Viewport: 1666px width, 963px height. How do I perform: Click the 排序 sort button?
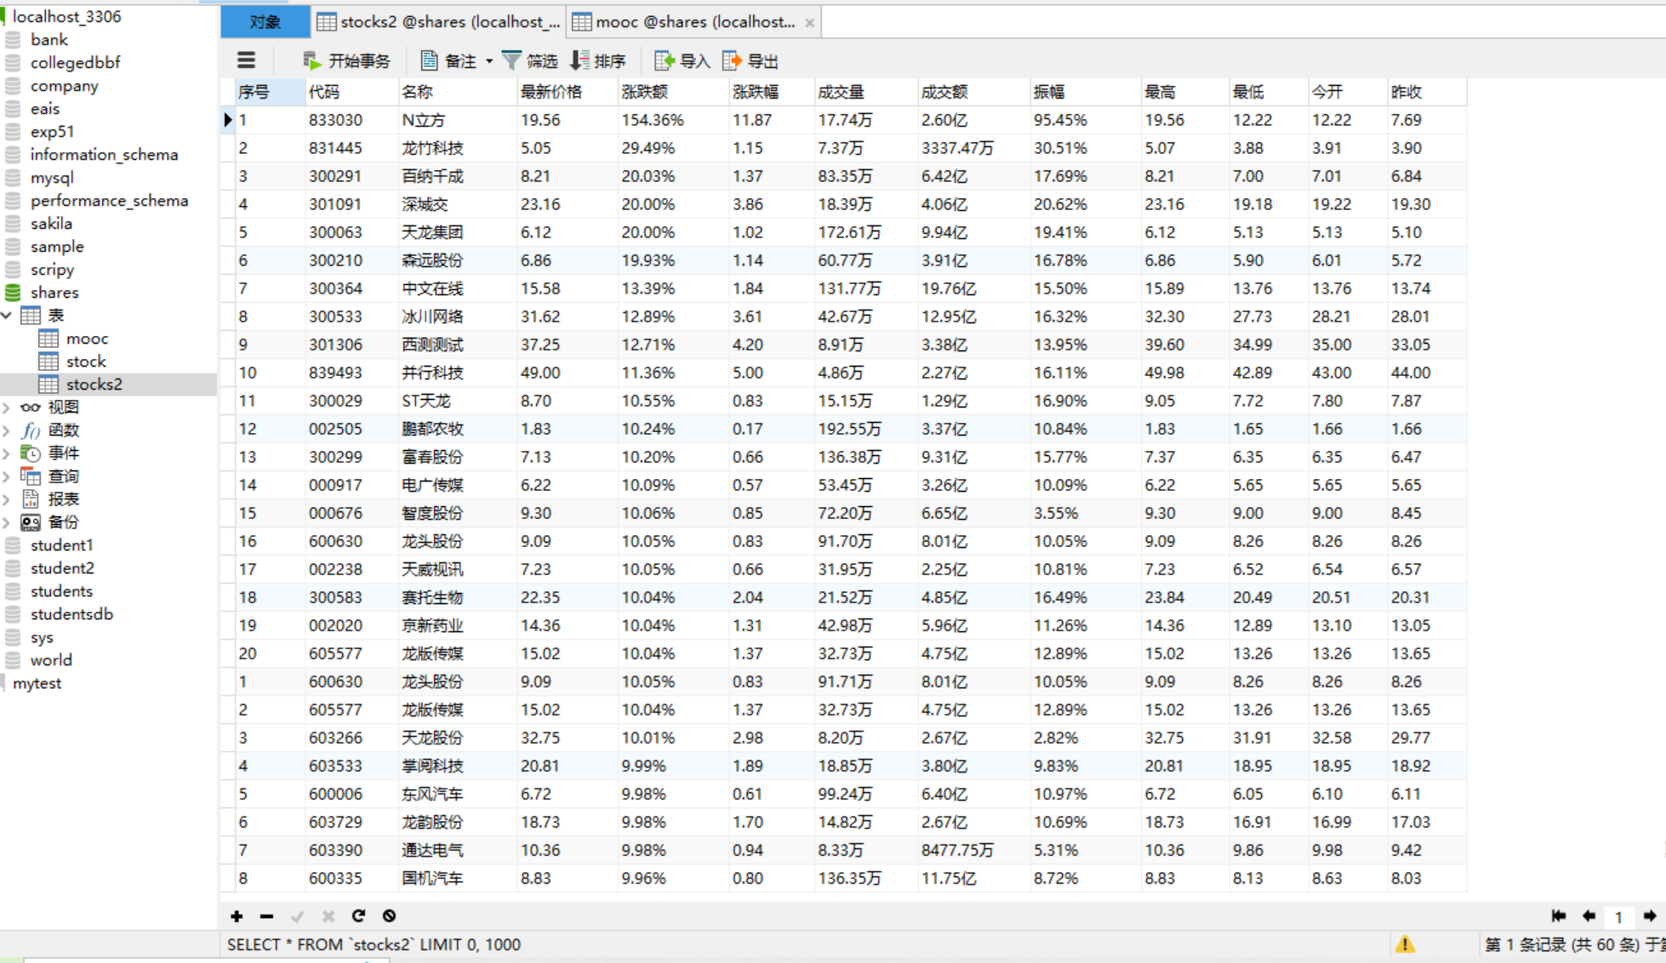coord(598,60)
